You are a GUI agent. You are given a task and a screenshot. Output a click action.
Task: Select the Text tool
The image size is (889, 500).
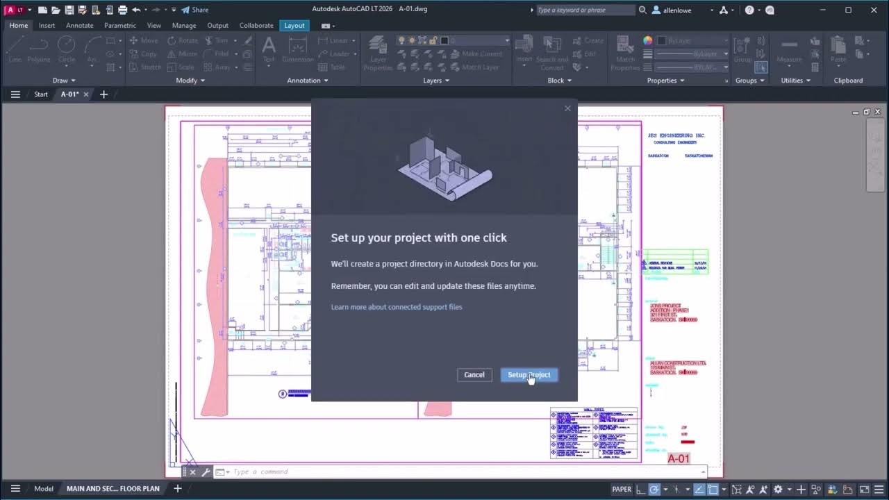coord(269,49)
